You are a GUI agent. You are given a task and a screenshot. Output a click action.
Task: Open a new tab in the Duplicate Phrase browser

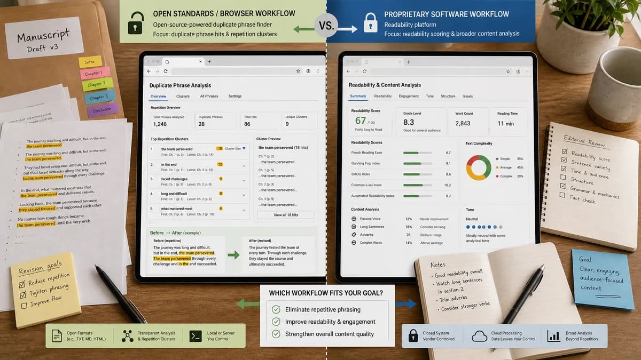click(x=209, y=62)
